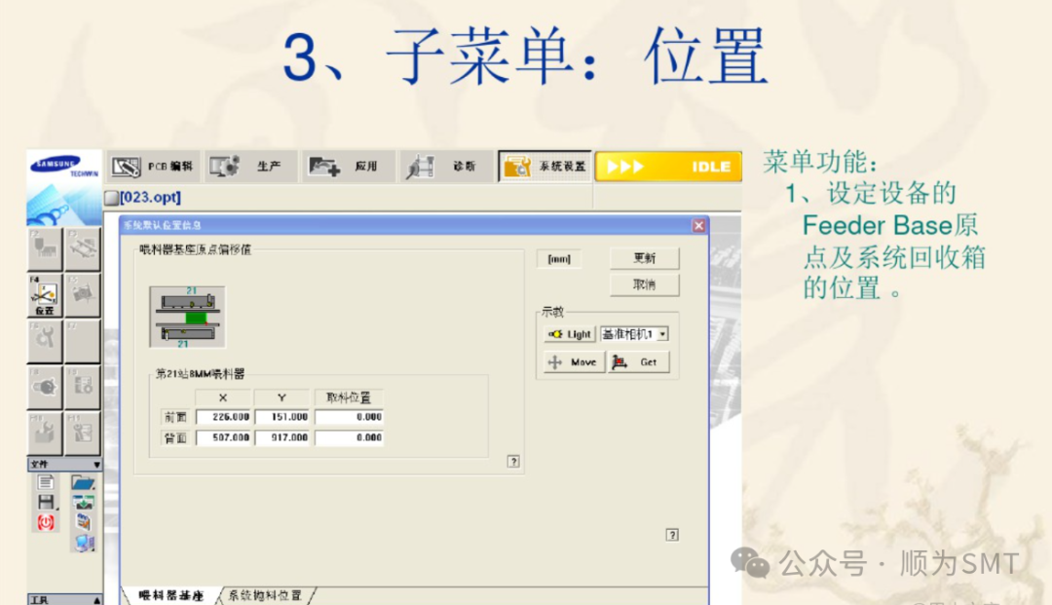Click the 取消 cancel button
The height and width of the screenshot is (605, 1052).
644,284
